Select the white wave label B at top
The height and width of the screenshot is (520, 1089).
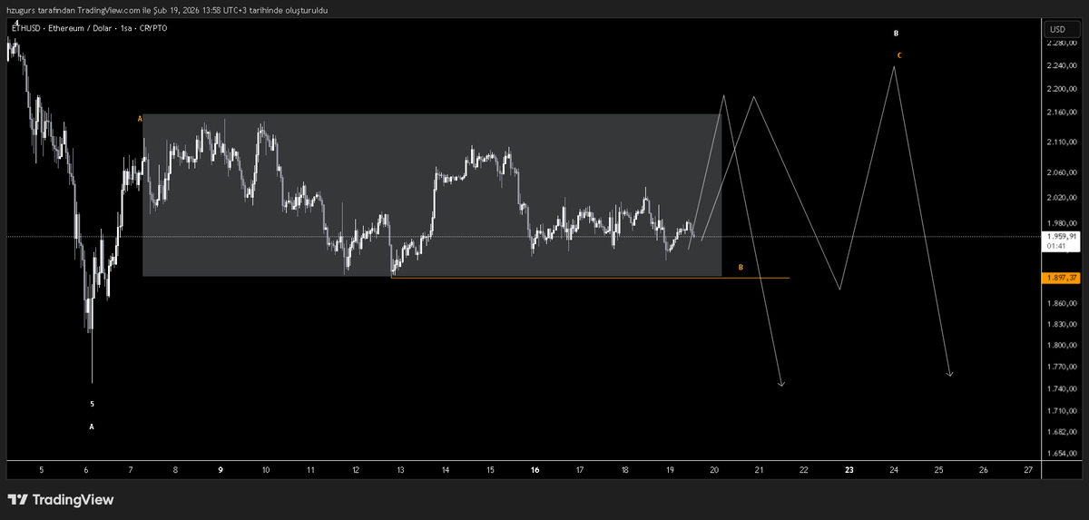point(896,34)
